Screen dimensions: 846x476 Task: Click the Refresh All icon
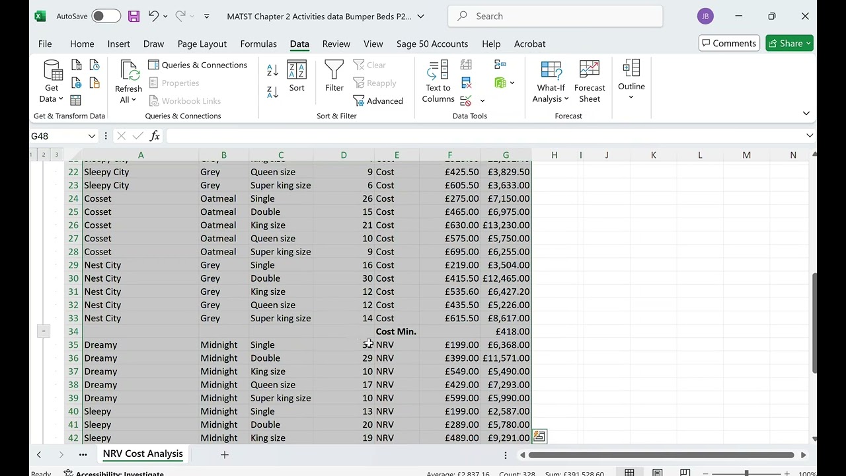[x=128, y=70]
